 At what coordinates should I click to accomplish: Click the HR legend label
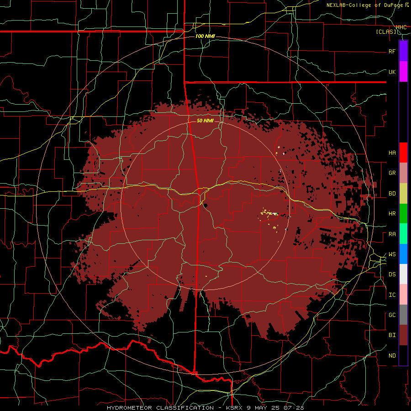(x=392, y=214)
